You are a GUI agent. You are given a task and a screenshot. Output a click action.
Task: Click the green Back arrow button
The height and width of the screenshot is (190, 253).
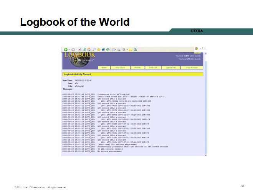[x=66, y=50]
